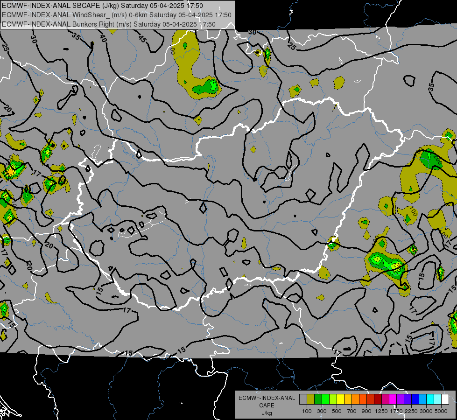
Task: Click the J/kg unit label in legend
Action: pyautogui.click(x=267, y=413)
